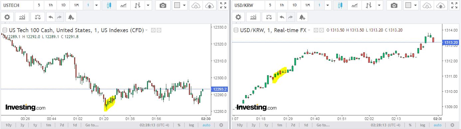Toggle auto scale in USD/KRW chart
The image size is (461, 129).
(437, 125)
